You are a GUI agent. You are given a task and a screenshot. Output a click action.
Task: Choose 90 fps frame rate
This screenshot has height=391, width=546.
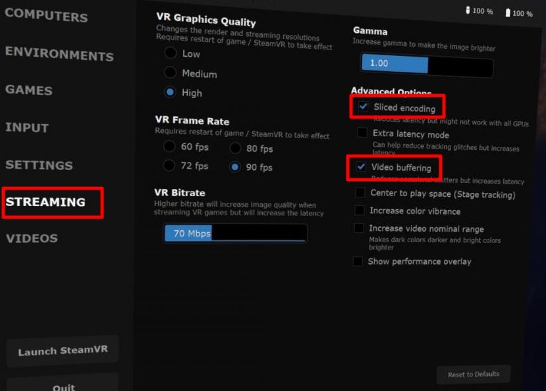coord(234,167)
